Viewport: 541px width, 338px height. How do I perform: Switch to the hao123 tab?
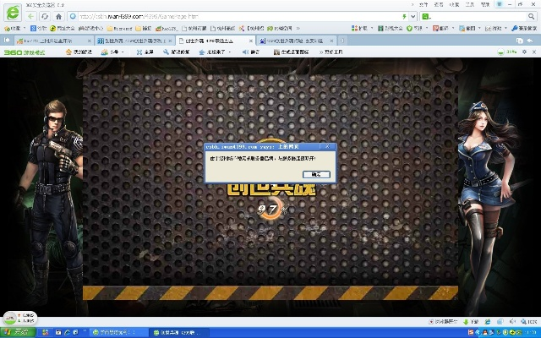coord(53,41)
